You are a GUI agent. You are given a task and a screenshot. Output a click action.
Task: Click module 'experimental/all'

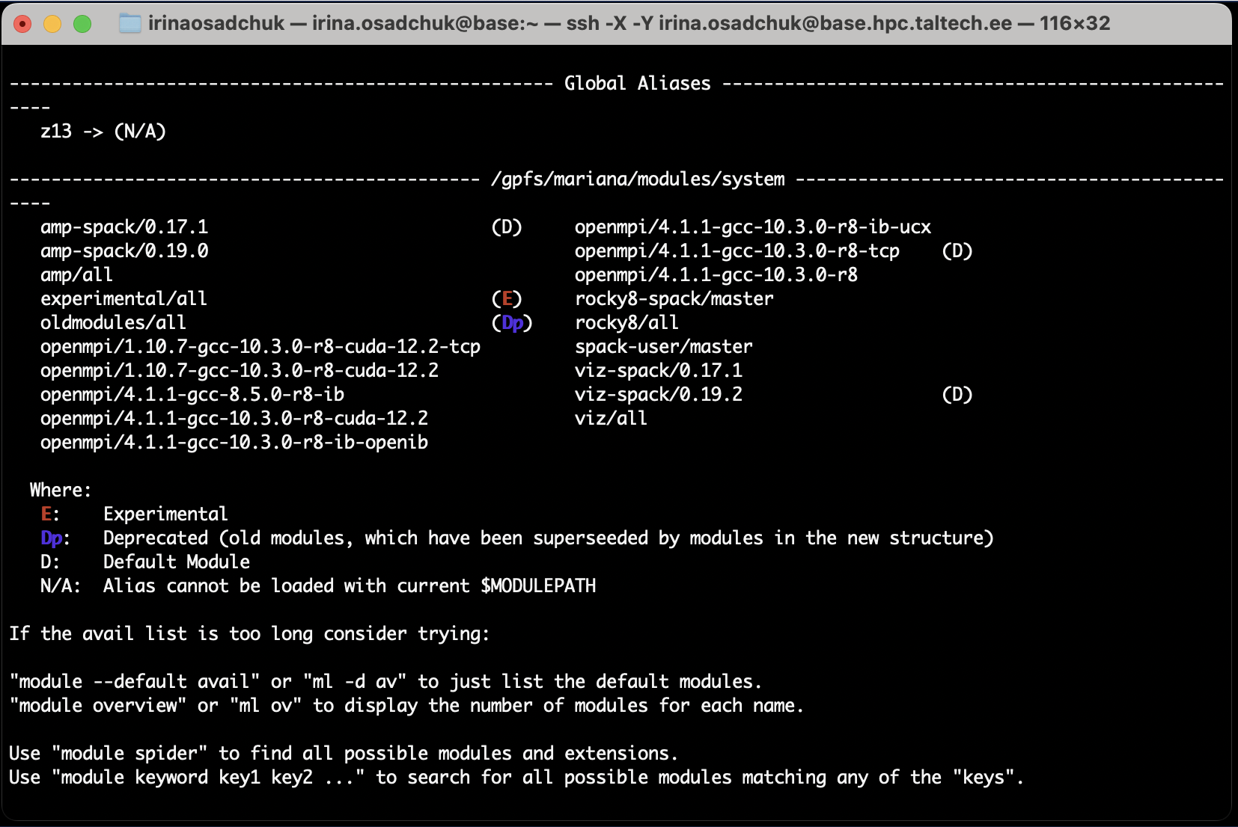click(124, 299)
